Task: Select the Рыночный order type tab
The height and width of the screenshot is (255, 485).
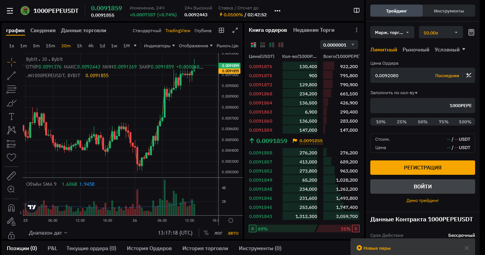Action: coord(416,50)
